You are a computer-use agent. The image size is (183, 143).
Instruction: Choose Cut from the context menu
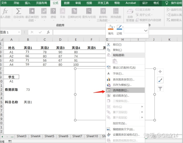(125, 44)
